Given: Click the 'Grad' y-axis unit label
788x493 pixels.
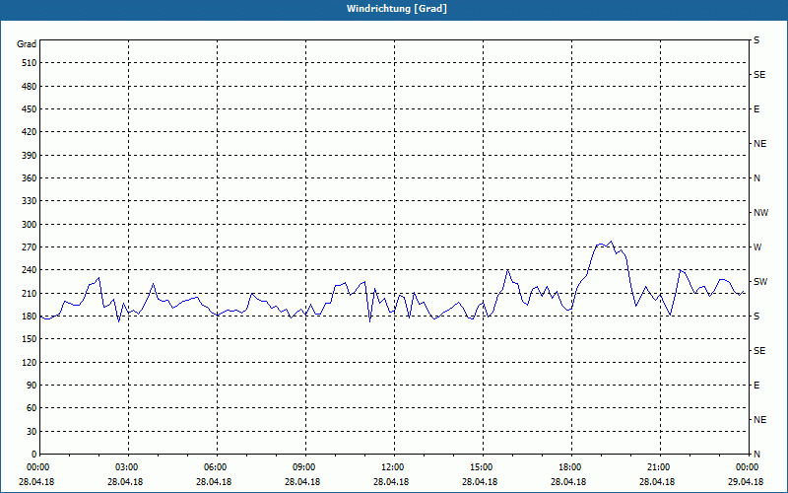Looking at the screenshot, I should click(27, 44).
